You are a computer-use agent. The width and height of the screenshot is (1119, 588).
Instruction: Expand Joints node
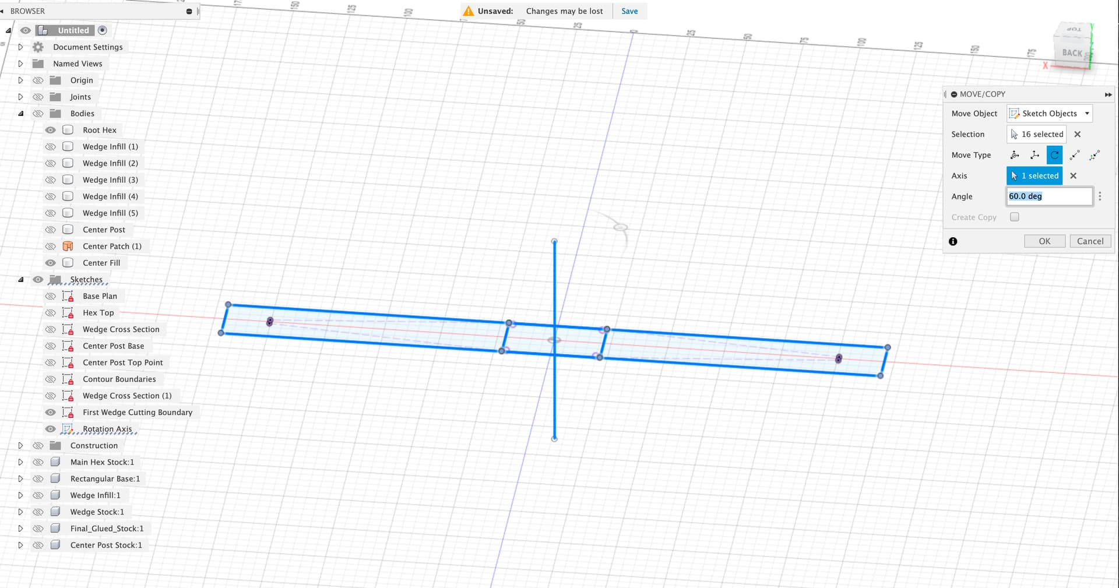click(20, 97)
